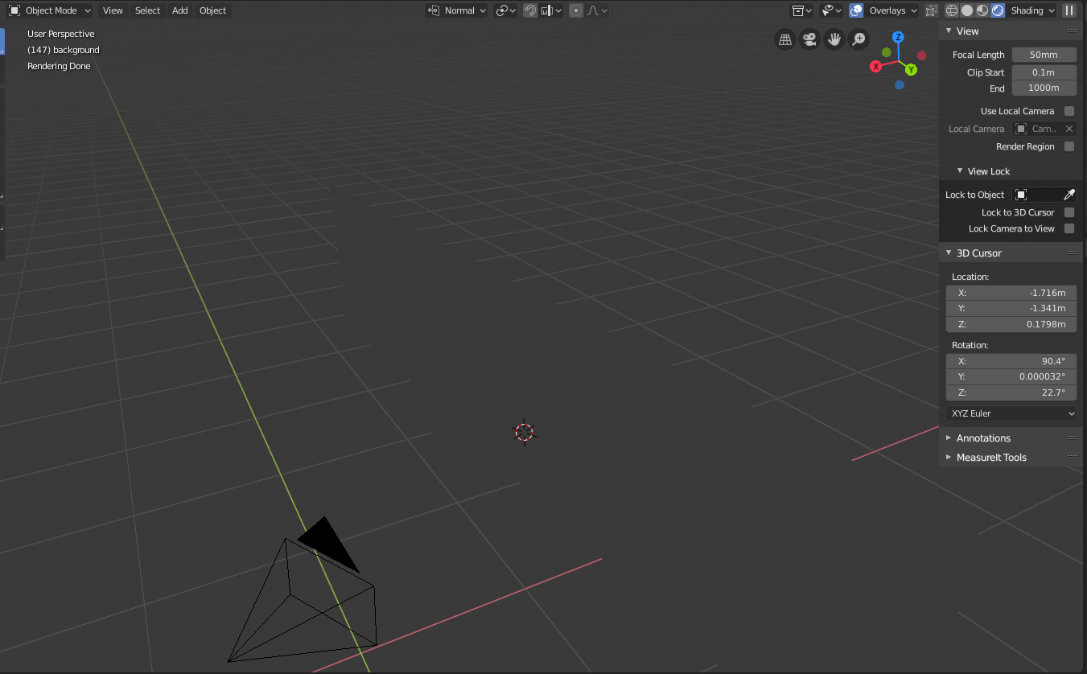
Task: Click the dark green negative Y gizmo dot
Action: pos(887,52)
